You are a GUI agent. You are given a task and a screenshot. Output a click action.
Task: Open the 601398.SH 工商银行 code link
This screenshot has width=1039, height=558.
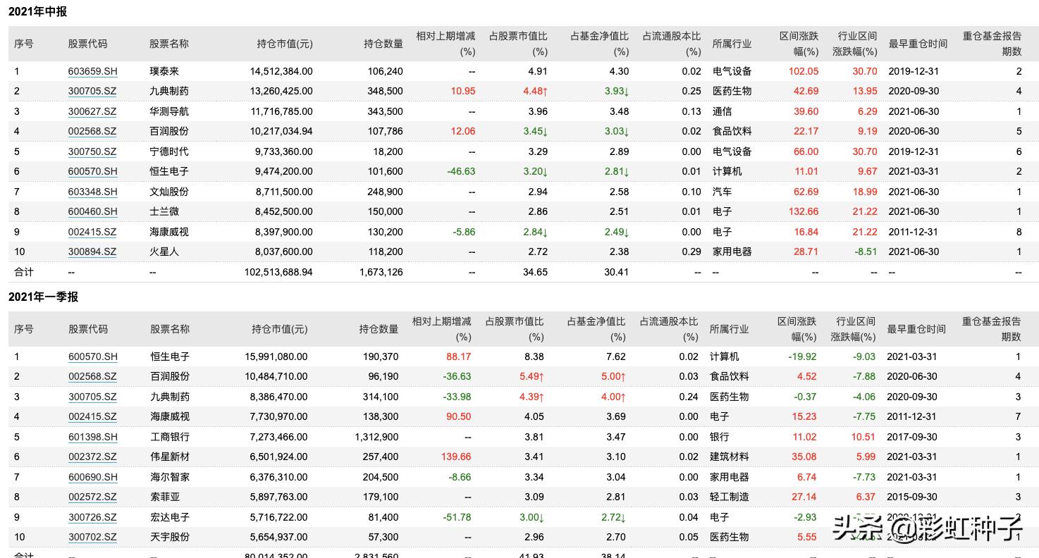(x=92, y=437)
